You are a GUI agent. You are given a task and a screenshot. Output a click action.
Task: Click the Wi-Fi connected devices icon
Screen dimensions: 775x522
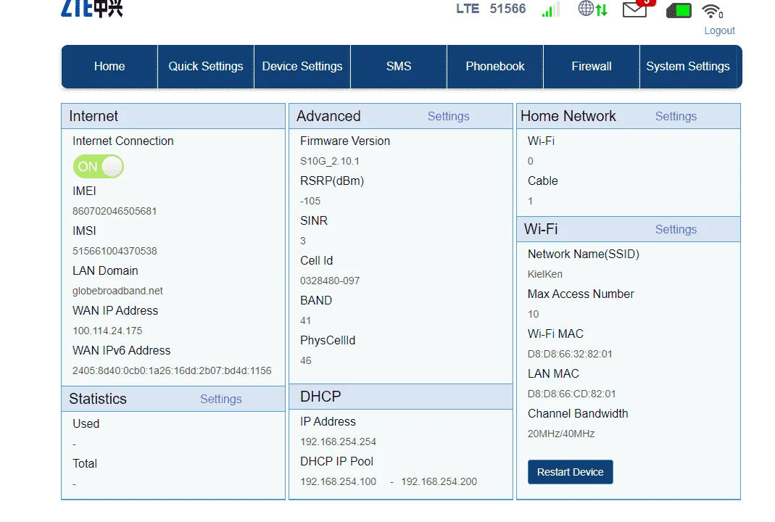coord(712,11)
